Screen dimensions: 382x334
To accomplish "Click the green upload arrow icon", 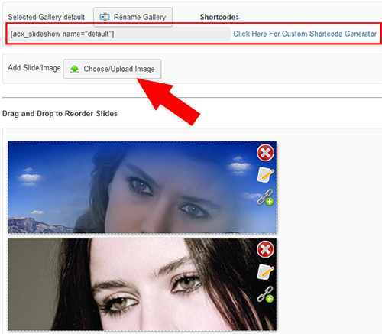I will 74,69.
